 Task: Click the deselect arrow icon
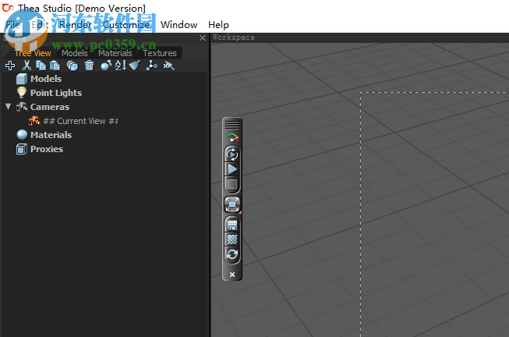(x=169, y=66)
